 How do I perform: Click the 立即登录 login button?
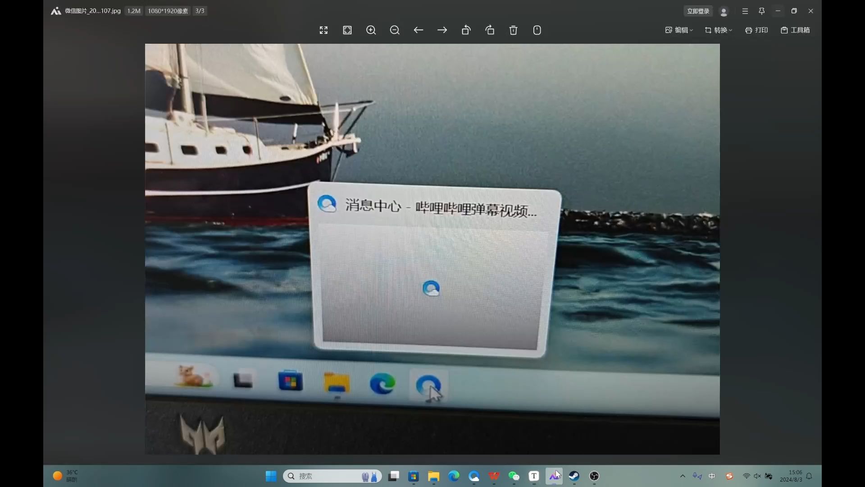pos(698,11)
